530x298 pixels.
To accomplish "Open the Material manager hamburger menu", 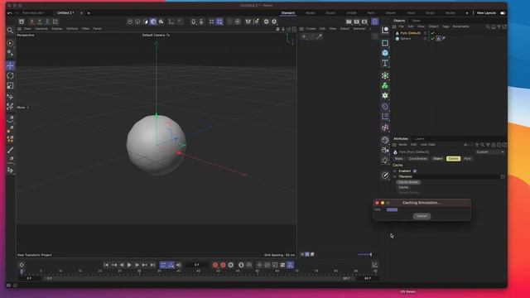I will click(x=301, y=29).
